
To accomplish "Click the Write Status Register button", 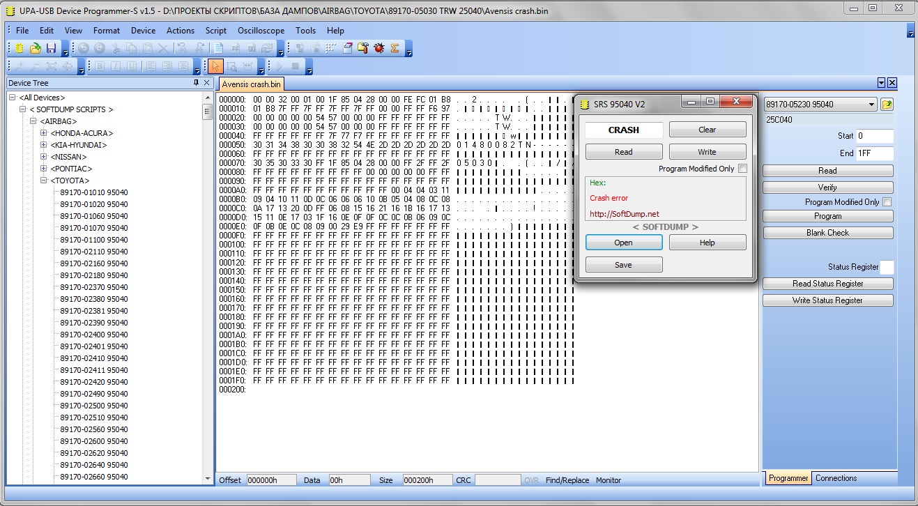I will click(x=828, y=300).
